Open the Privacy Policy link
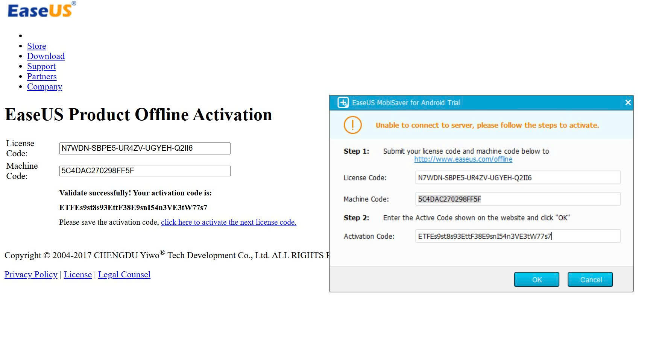 pyautogui.click(x=31, y=275)
